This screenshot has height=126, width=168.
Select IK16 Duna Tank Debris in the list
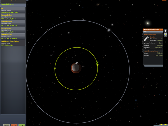coord(13,43)
